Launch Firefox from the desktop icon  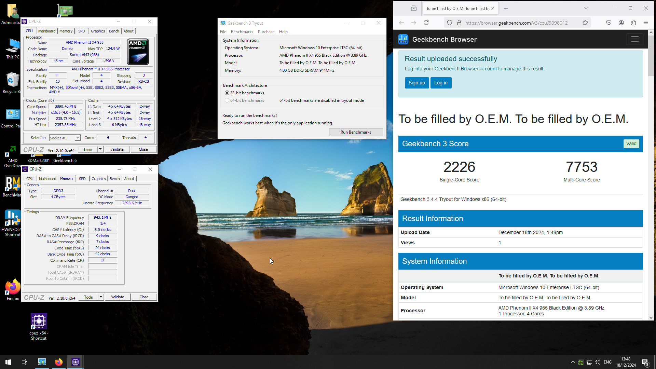[13, 290]
